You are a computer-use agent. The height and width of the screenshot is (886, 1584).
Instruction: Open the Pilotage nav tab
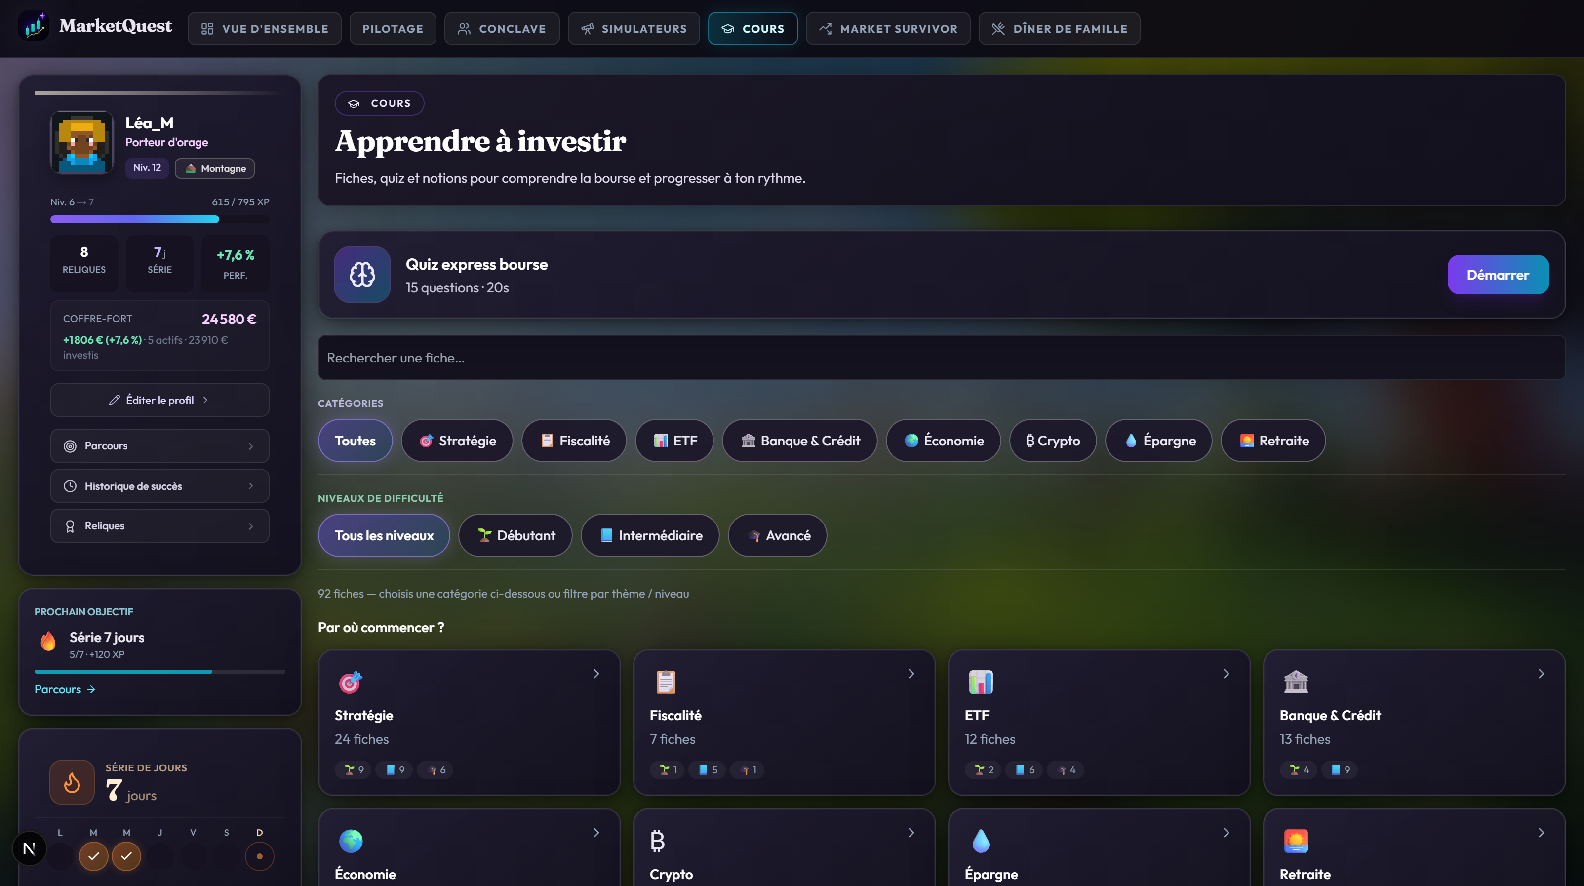[x=393, y=28]
